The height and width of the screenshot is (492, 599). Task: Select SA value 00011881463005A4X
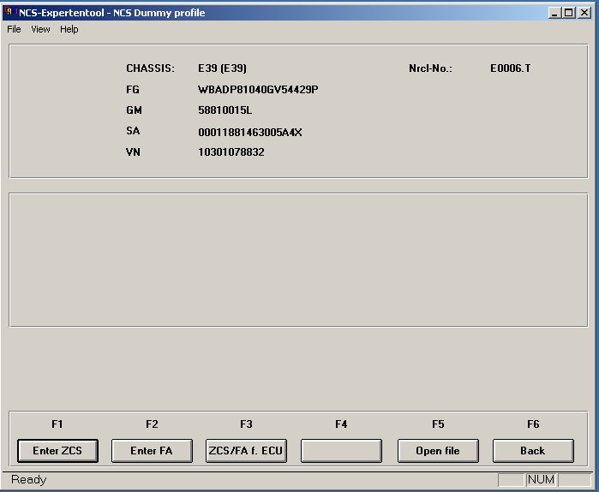point(250,133)
